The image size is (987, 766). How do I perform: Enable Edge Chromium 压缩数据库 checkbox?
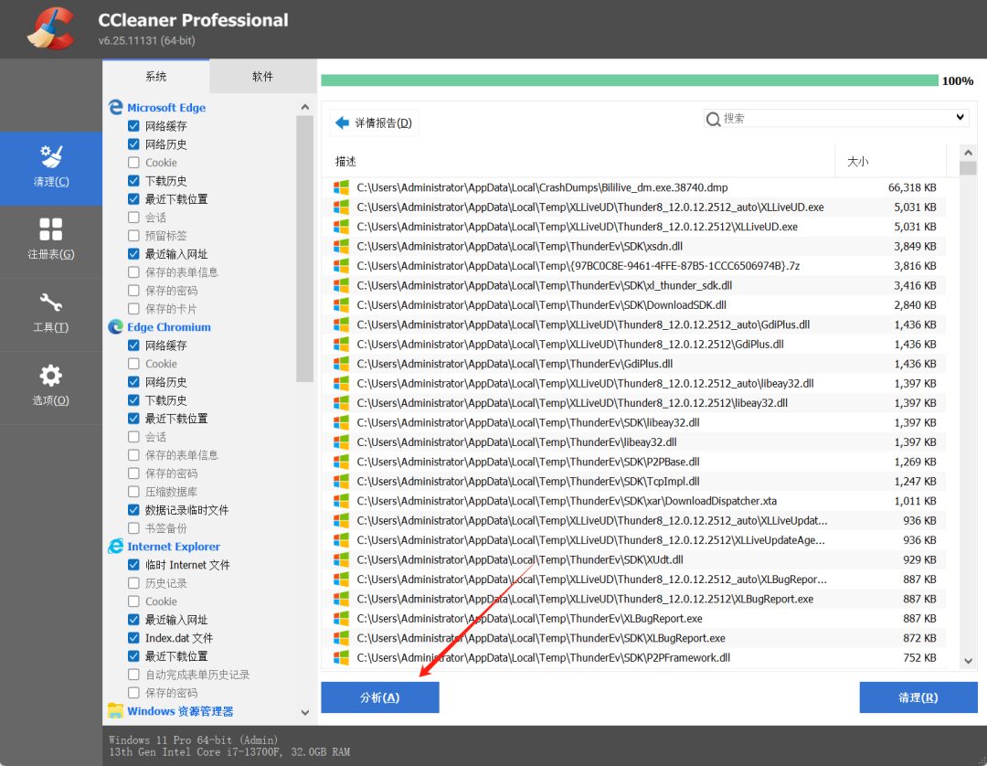(133, 492)
